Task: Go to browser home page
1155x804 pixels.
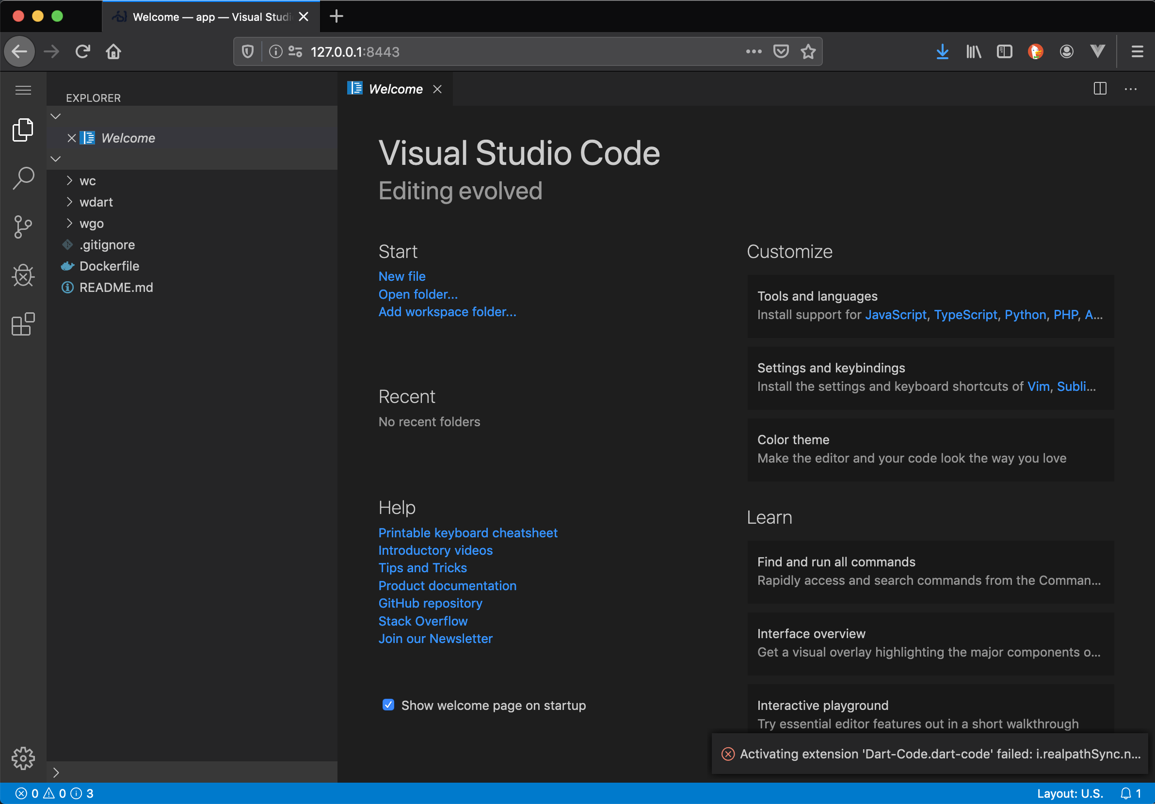Action: (x=113, y=51)
